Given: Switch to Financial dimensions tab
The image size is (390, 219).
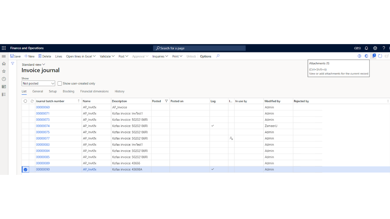Looking at the screenshot, I should (94, 91).
